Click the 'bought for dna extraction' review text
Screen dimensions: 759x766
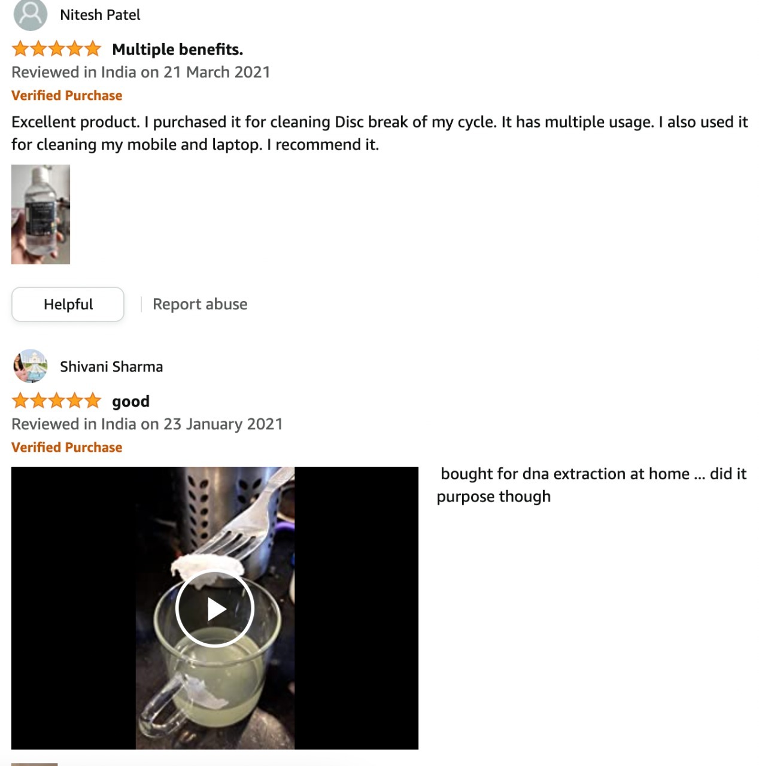point(591,485)
